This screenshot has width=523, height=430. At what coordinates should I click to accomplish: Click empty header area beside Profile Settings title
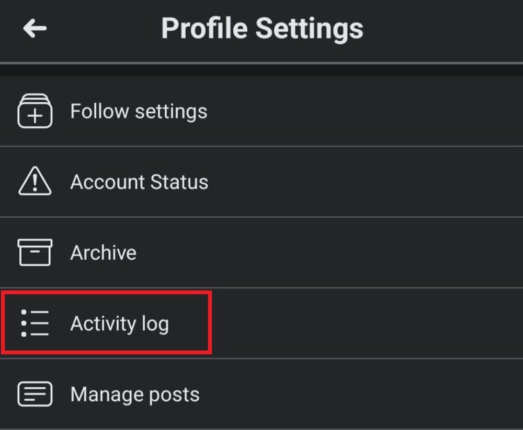445,29
